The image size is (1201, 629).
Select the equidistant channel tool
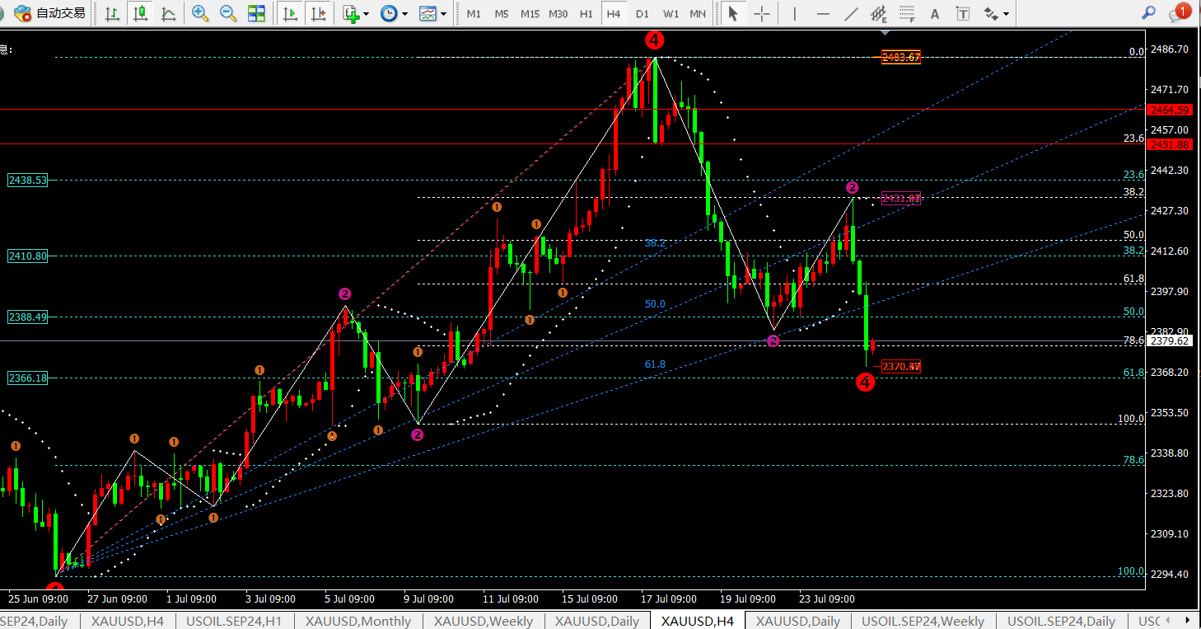[879, 13]
